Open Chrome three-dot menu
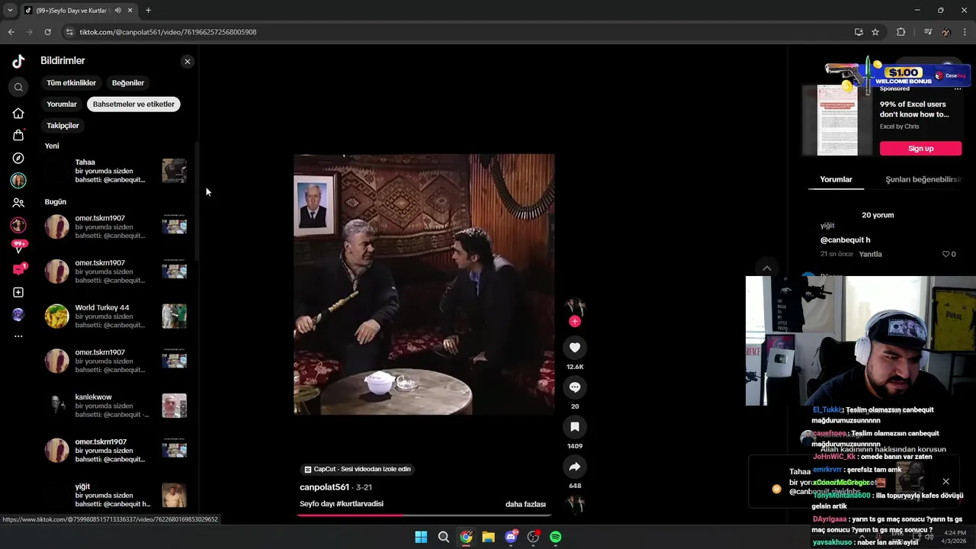Screen dimensions: 976x549 point(965,32)
